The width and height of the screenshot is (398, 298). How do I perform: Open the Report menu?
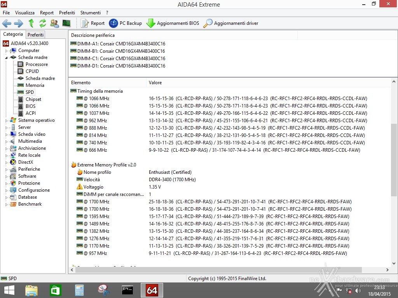pos(47,13)
